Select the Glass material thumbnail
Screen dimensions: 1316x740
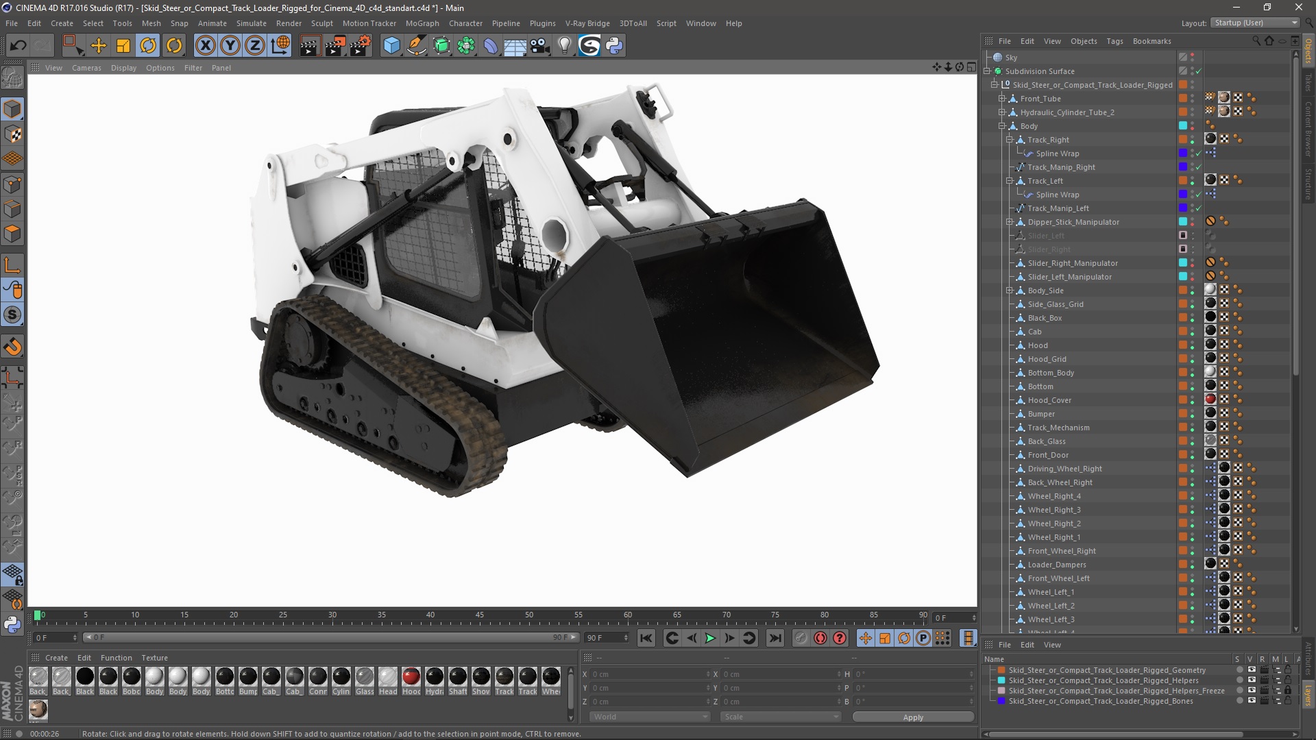click(365, 677)
